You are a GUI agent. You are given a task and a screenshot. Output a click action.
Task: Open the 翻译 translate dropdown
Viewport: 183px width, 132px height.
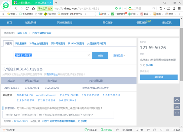click(x=146, y=14)
